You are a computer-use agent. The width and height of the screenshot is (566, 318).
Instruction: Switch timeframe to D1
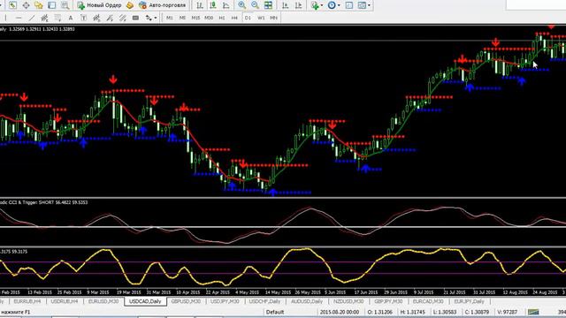[x=248, y=18]
